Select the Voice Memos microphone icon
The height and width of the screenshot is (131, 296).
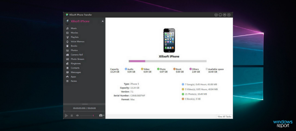click(x=67, y=42)
